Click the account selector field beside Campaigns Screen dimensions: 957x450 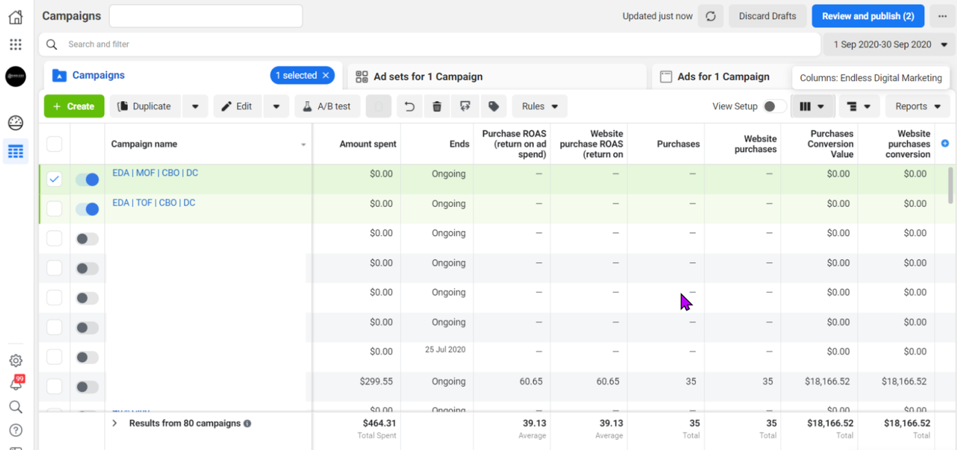click(206, 16)
